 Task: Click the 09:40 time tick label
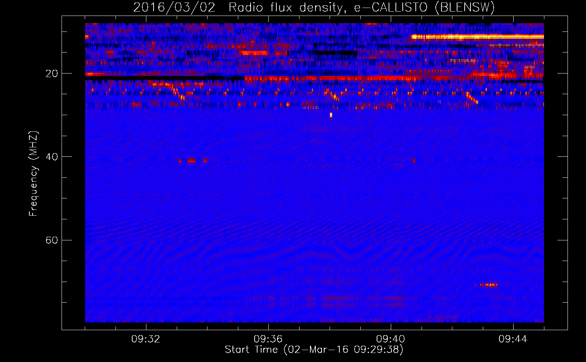(x=391, y=339)
